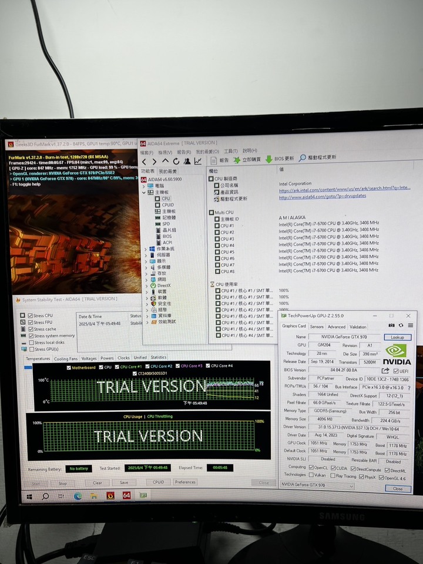Viewport: 423px width, 564px height.
Task: Toggle UEFI checkbox in GPU-Z
Action: 395,371
